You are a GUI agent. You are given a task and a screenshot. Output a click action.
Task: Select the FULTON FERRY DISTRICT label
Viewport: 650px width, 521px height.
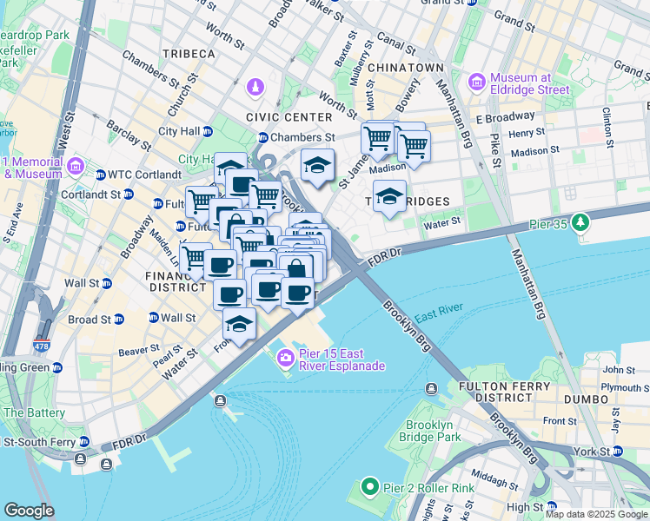(505, 392)
